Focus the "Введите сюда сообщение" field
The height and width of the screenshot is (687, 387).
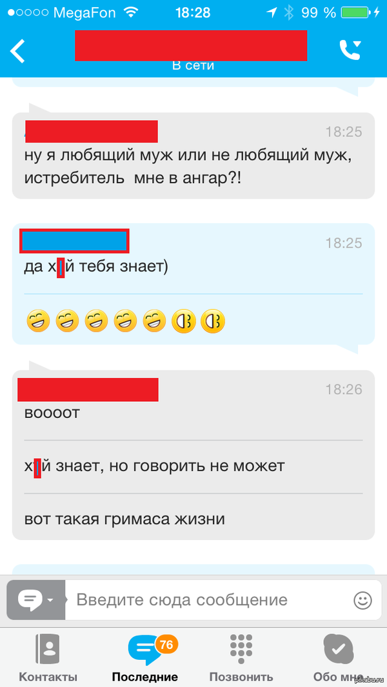pos(210,599)
